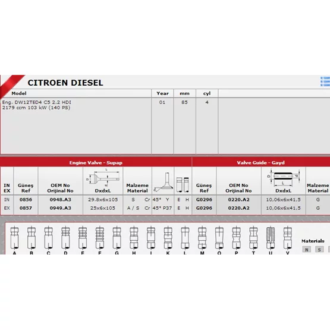
Task: Click guide OEM 0220.A2 in EX row
Action: (238, 208)
